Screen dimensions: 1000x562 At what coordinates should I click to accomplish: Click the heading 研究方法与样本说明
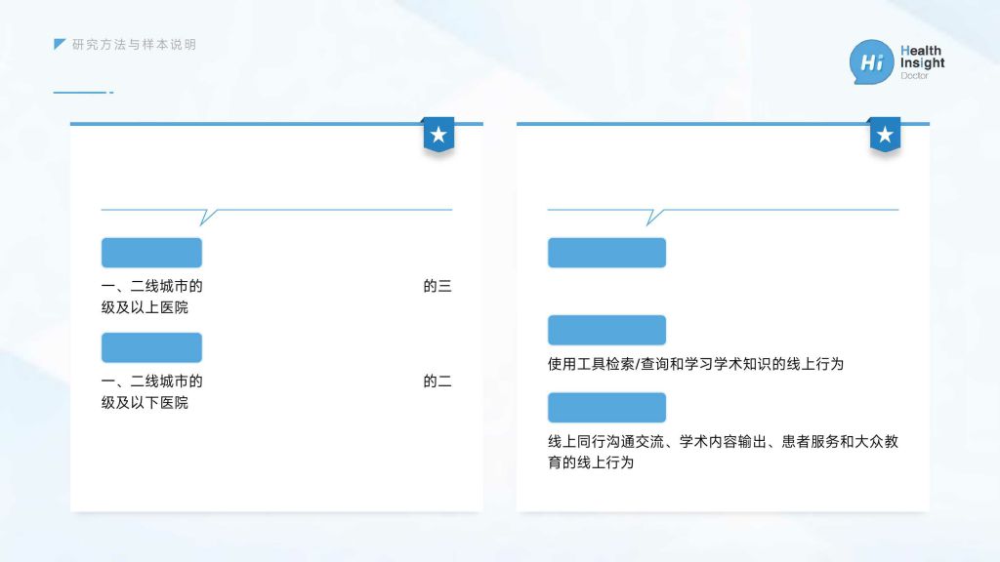(x=134, y=45)
